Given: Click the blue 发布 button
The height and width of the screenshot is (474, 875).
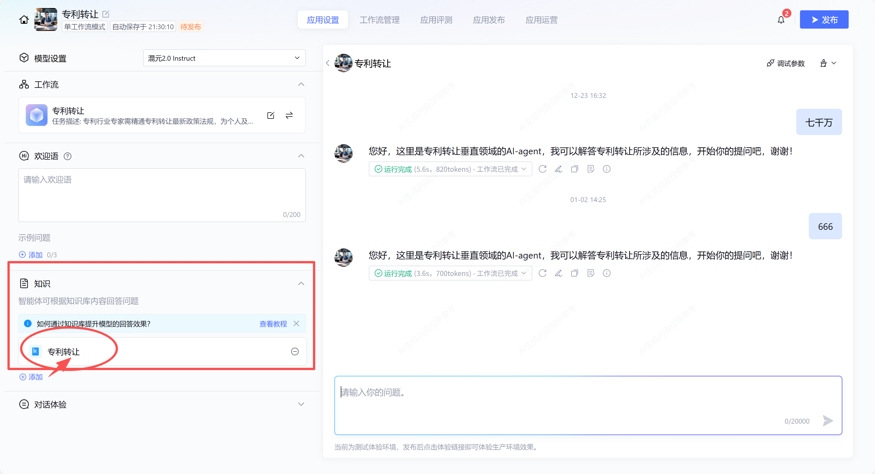Looking at the screenshot, I should pos(824,20).
